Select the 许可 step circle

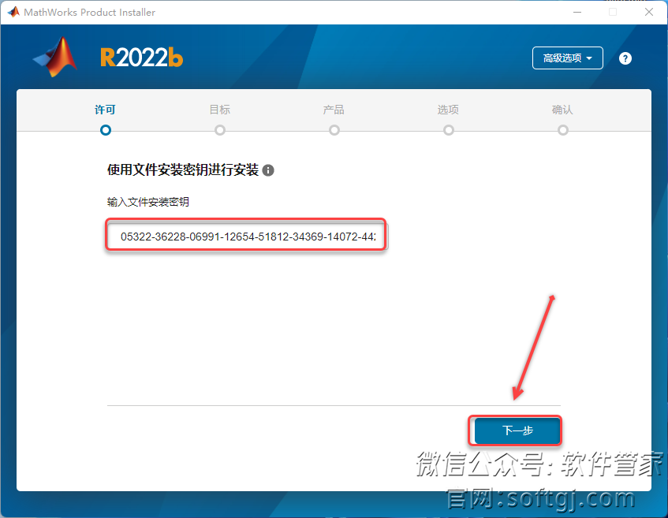[106, 130]
